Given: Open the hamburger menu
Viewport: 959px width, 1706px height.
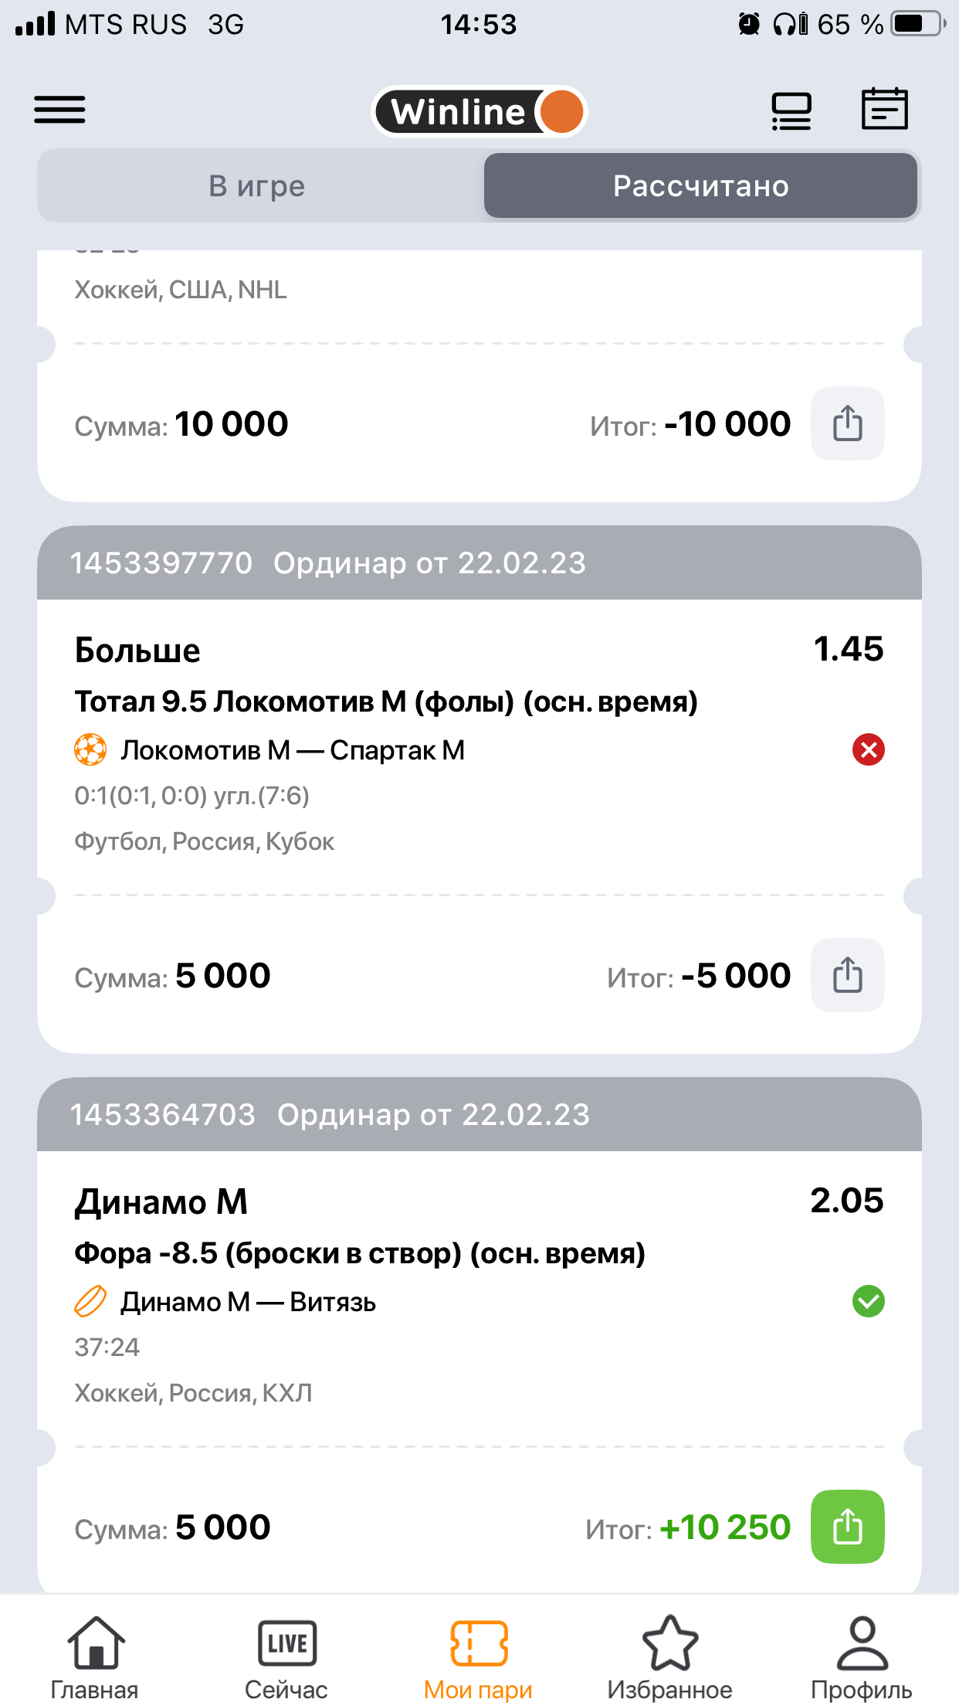Looking at the screenshot, I should [59, 110].
